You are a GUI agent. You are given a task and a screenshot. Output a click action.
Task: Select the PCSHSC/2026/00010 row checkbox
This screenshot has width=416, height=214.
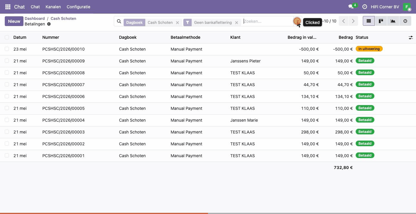pyautogui.click(x=7, y=49)
